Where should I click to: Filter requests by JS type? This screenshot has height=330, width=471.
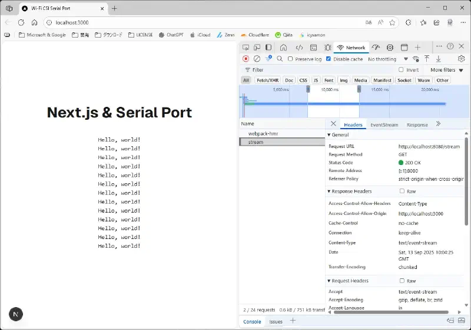[x=316, y=80]
